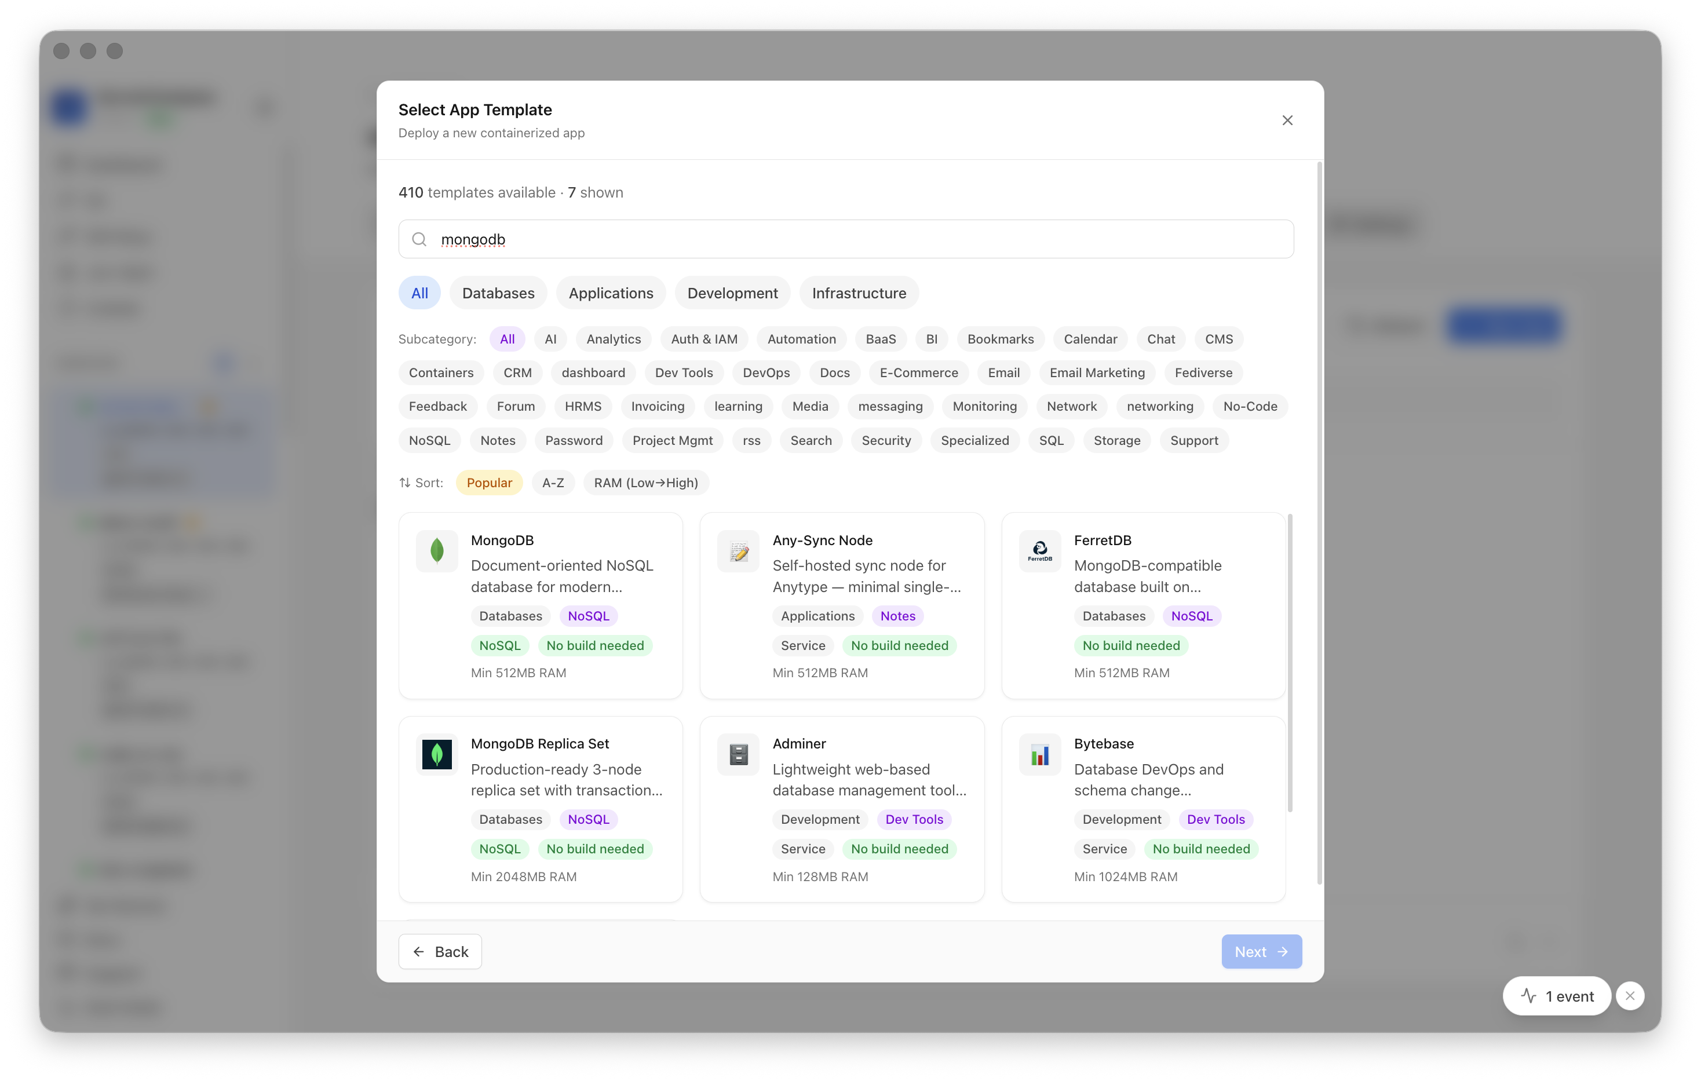
Task: Click the Back button
Action: coord(440,952)
